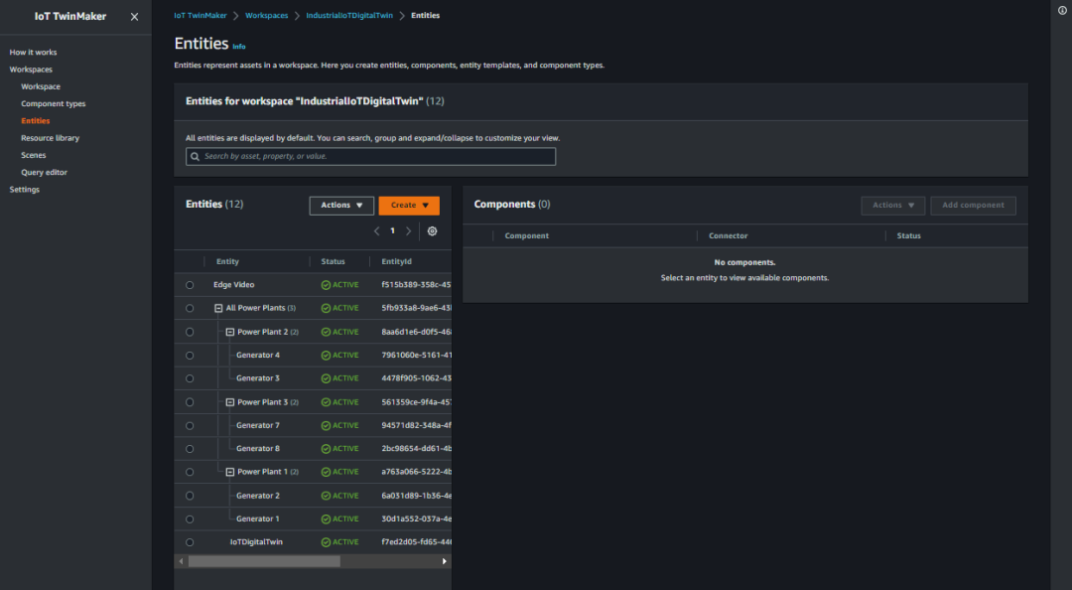Click the Edge Video entity name
Viewport: 1072px width, 590px height.
pos(234,285)
